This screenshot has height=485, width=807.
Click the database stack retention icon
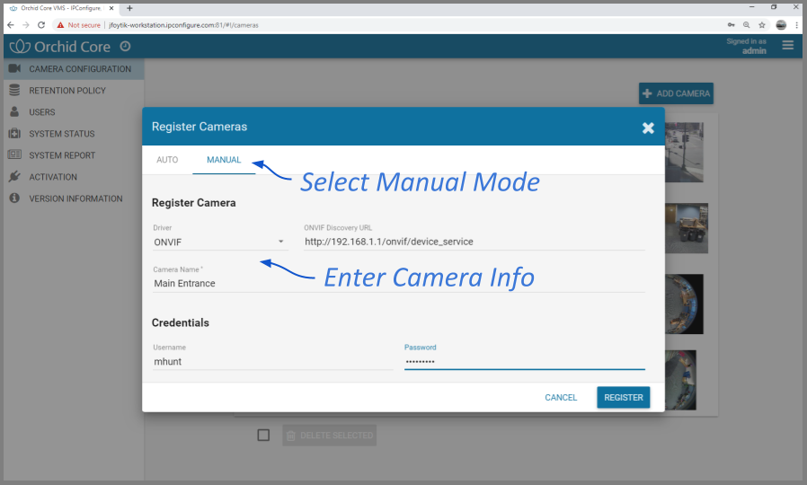14,90
